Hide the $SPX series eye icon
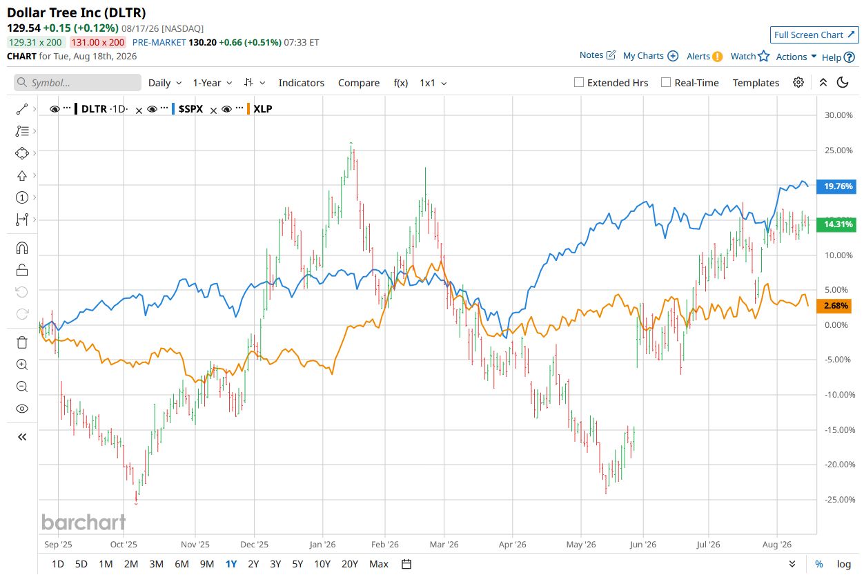 pos(151,109)
